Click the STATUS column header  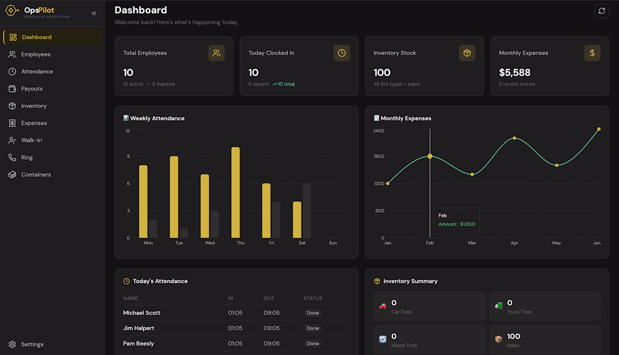313,299
